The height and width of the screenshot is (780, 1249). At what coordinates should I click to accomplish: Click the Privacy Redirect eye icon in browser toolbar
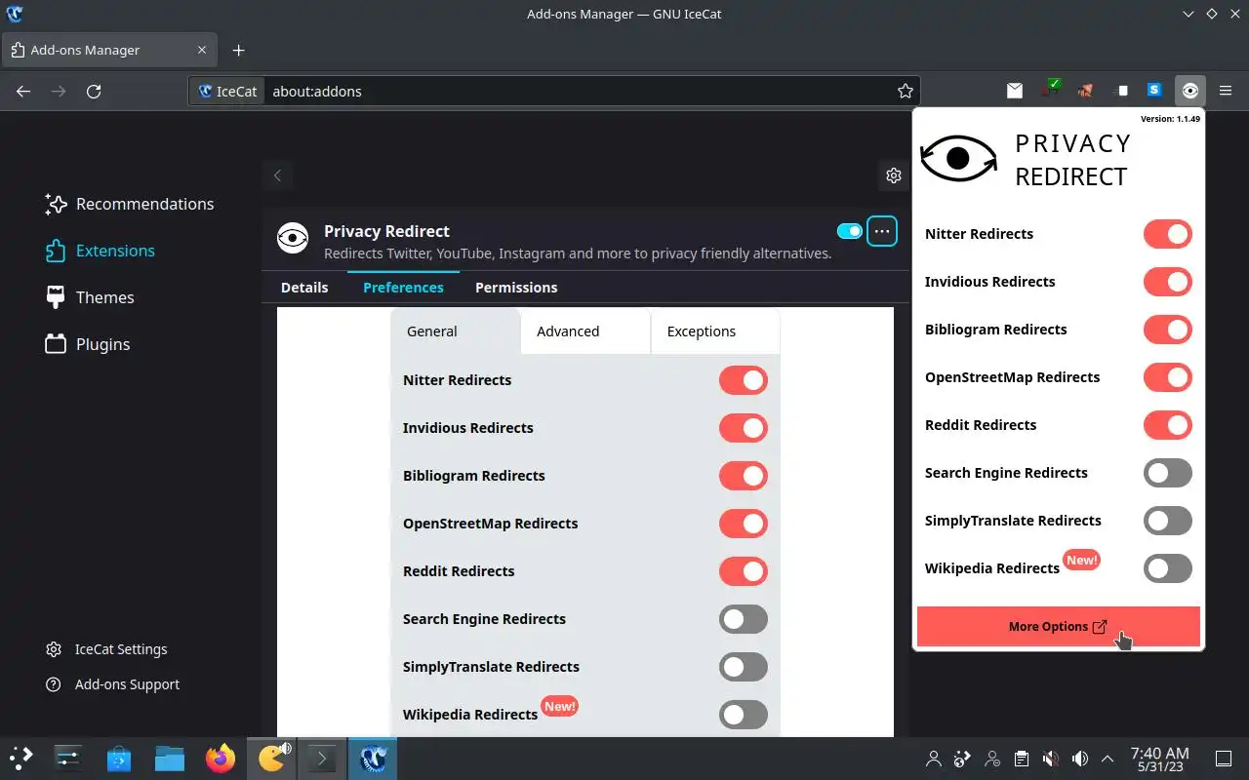pos(1190,91)
